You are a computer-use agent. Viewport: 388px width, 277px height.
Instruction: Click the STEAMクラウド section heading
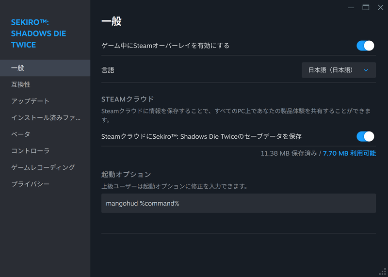(128, 99)
